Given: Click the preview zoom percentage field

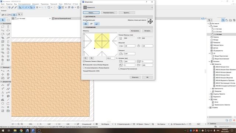Looking at the screenshot, I should coord(111,58).
